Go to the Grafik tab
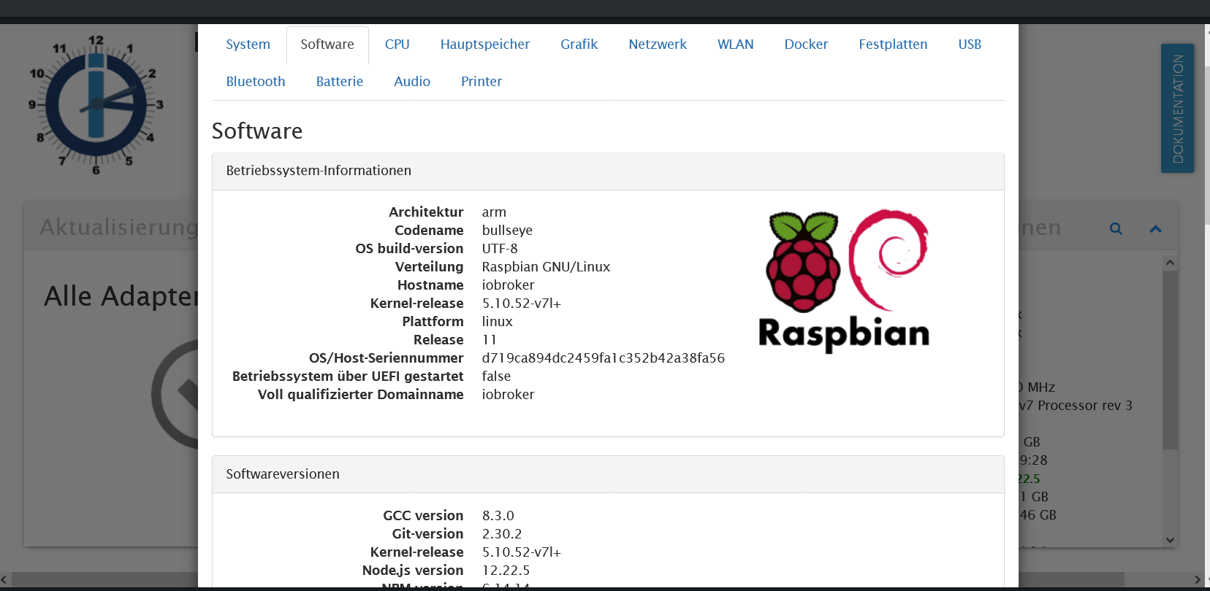 [x=579, y=45]
